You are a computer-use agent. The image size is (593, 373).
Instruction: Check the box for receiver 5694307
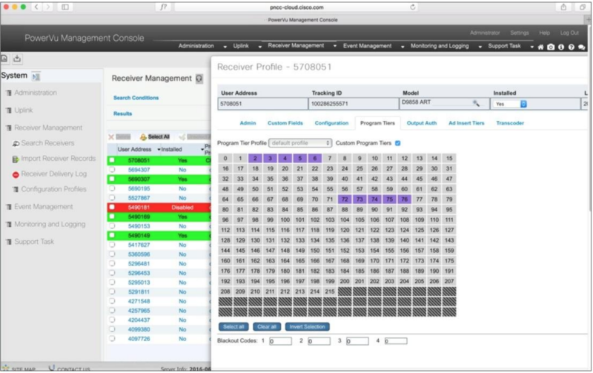pyautogui.click(x=112, y=170)
